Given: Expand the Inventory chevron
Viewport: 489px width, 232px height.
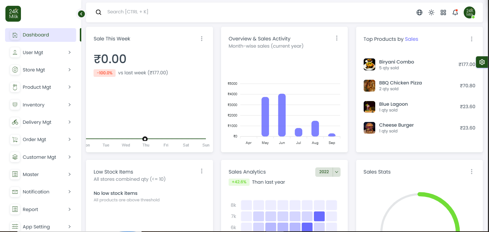Looking at the screenshot, I should pos(69,105).
